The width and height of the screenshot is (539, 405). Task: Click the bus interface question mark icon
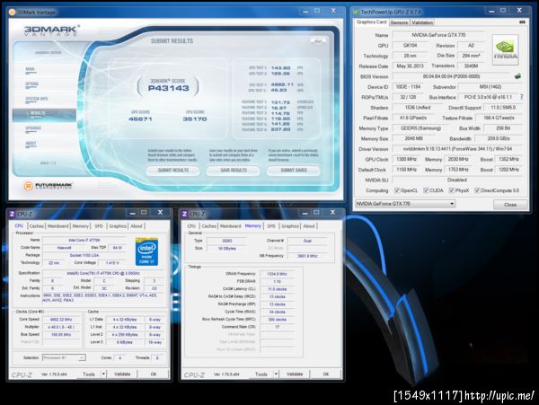tap(521, 97)
